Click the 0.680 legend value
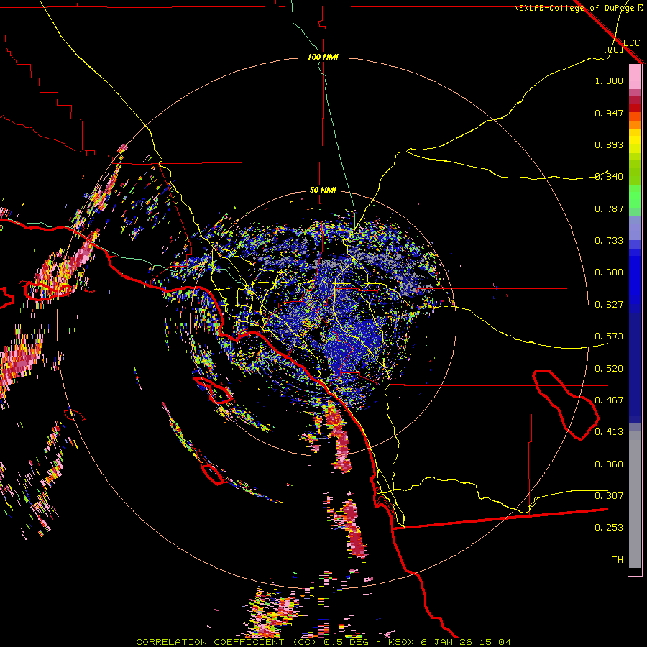 coord(609,272)
